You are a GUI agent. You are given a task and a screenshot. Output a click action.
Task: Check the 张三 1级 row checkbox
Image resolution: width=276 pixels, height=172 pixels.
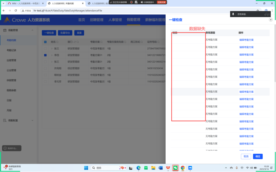coord(45,48)
